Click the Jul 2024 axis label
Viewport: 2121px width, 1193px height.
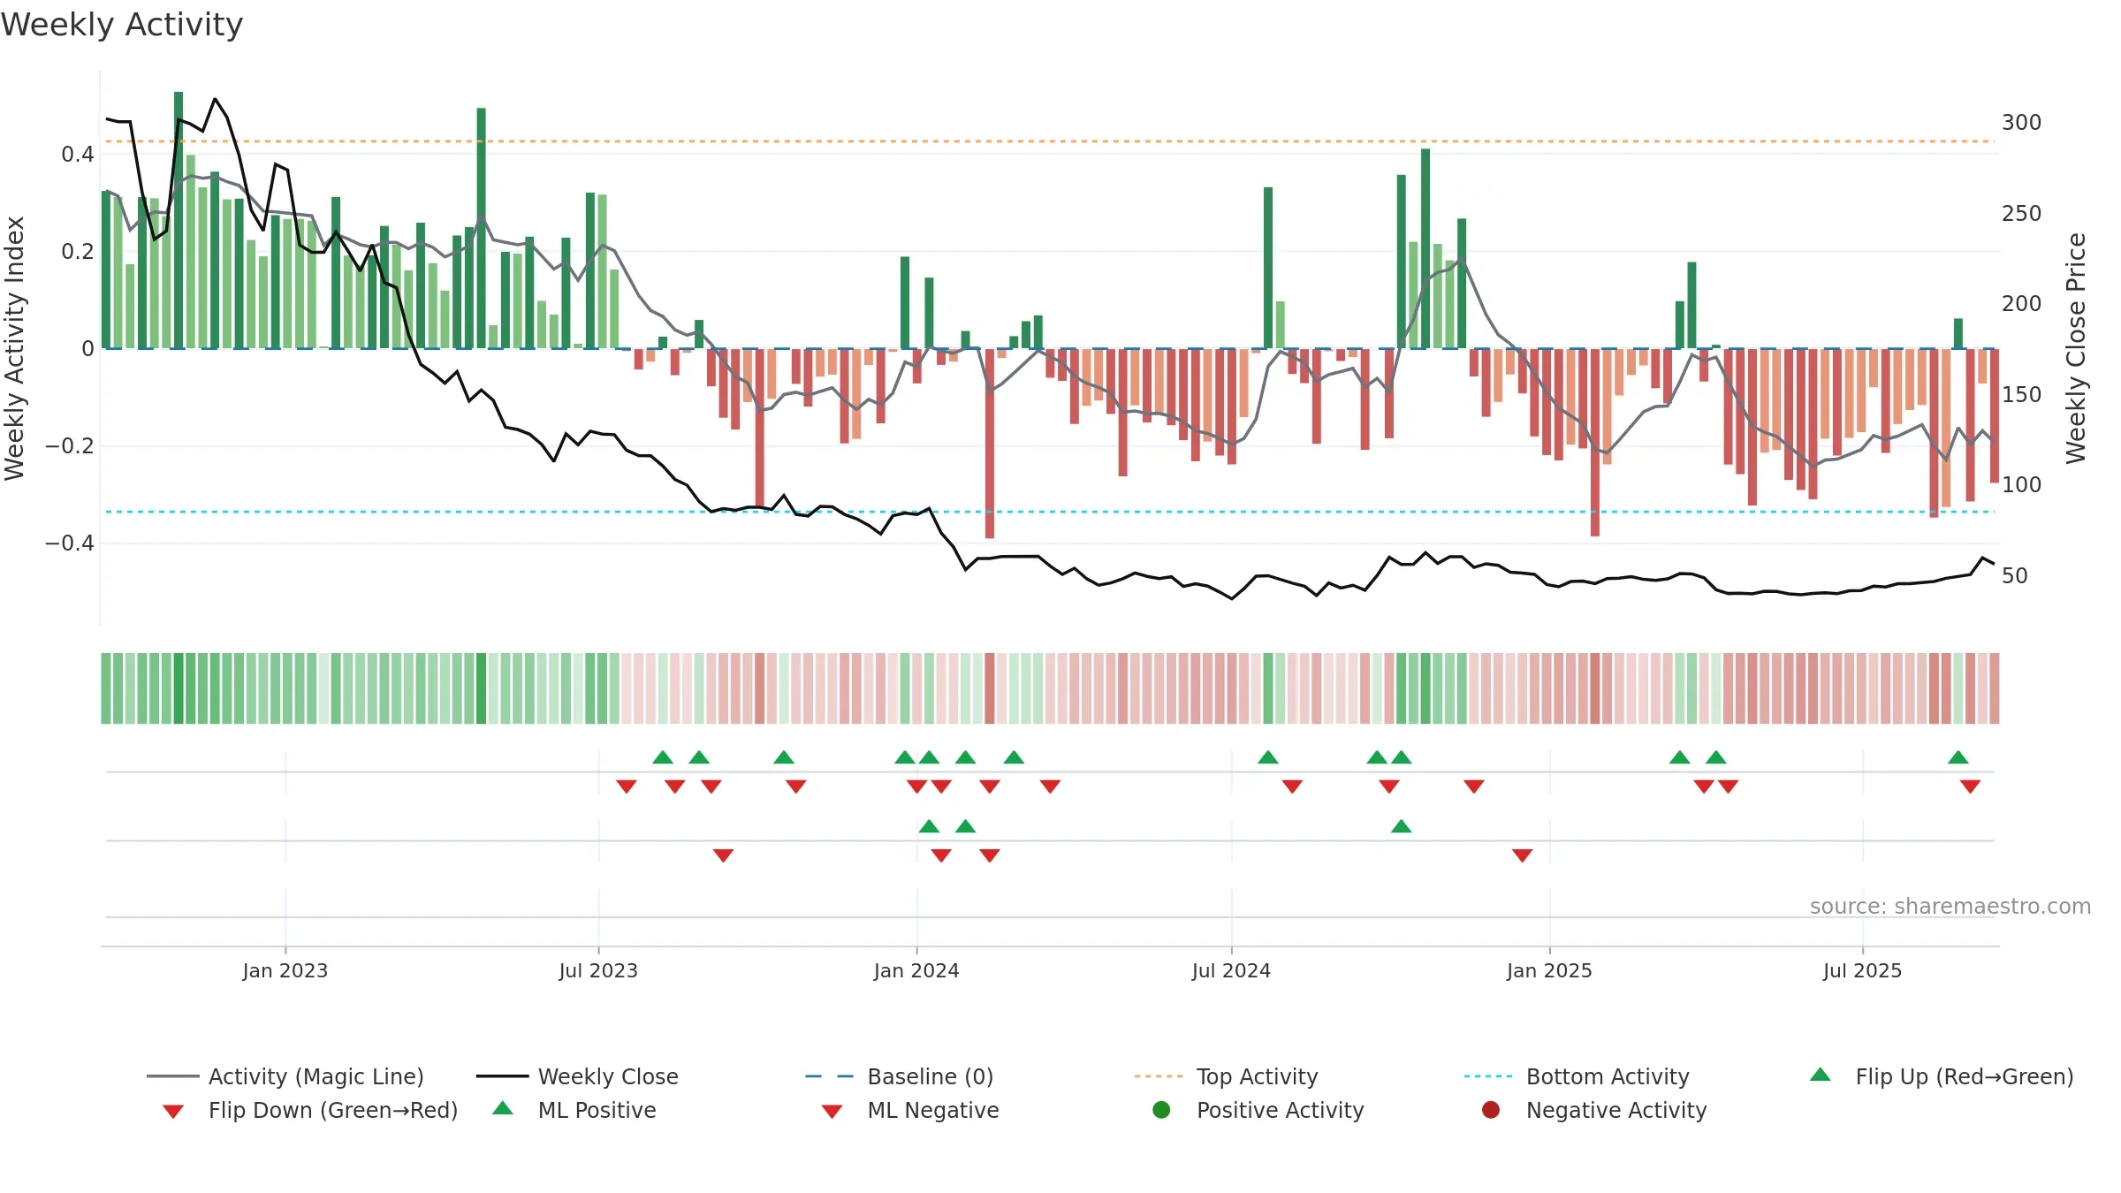tap(1231, 970)
